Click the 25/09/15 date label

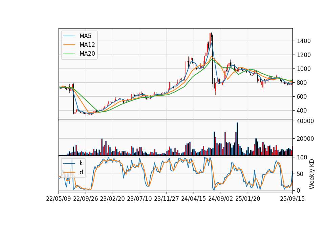point(292,199)
